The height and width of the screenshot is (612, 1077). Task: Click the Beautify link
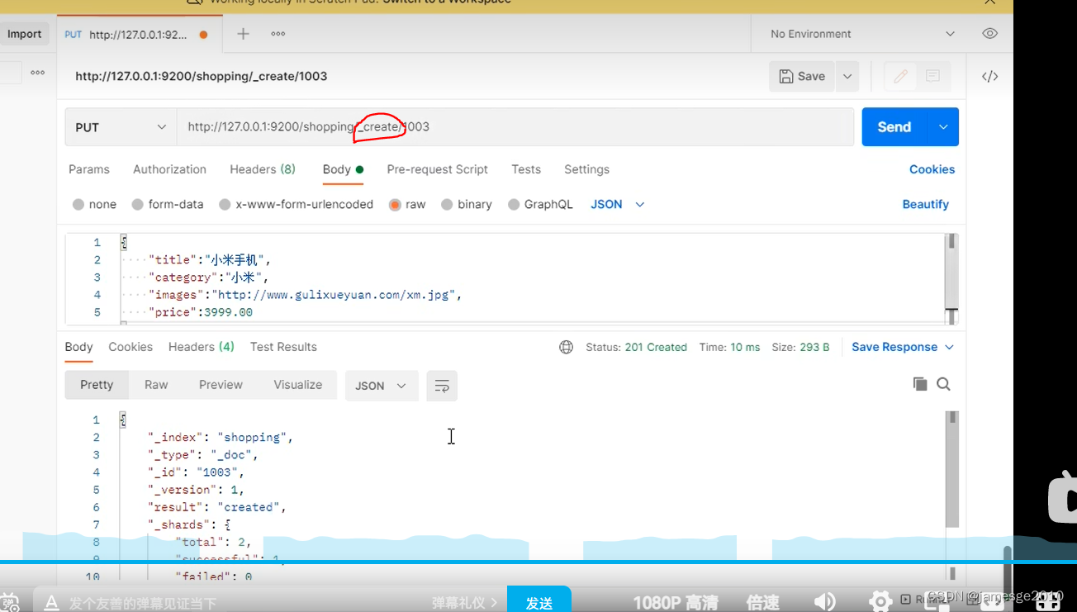point(925,204)
